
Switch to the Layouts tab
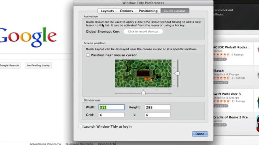pyautogui.click(x=107, y=11)
